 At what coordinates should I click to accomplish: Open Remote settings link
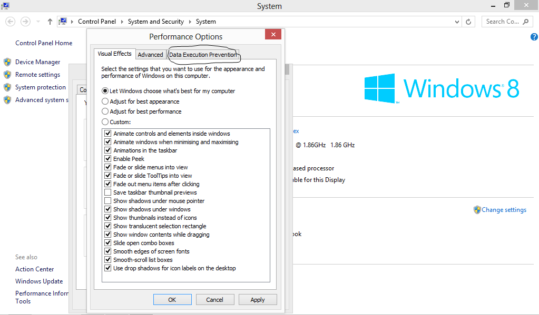click(x=37, y=75)
